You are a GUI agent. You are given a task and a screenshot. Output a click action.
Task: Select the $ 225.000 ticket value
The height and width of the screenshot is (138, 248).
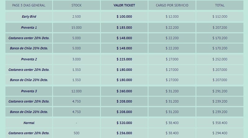(124, 59)
